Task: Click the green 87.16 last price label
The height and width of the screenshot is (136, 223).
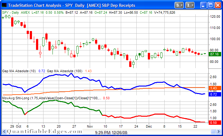Action: click(215, 54)
